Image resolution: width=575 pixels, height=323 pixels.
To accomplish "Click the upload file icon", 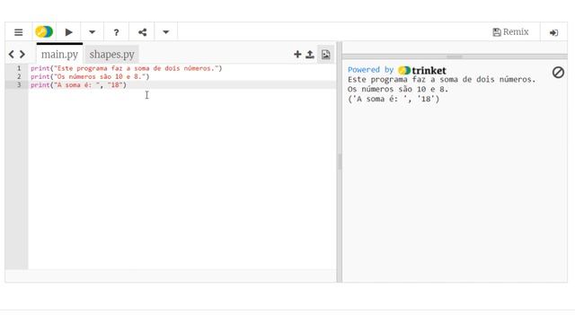I will point(310,54).
